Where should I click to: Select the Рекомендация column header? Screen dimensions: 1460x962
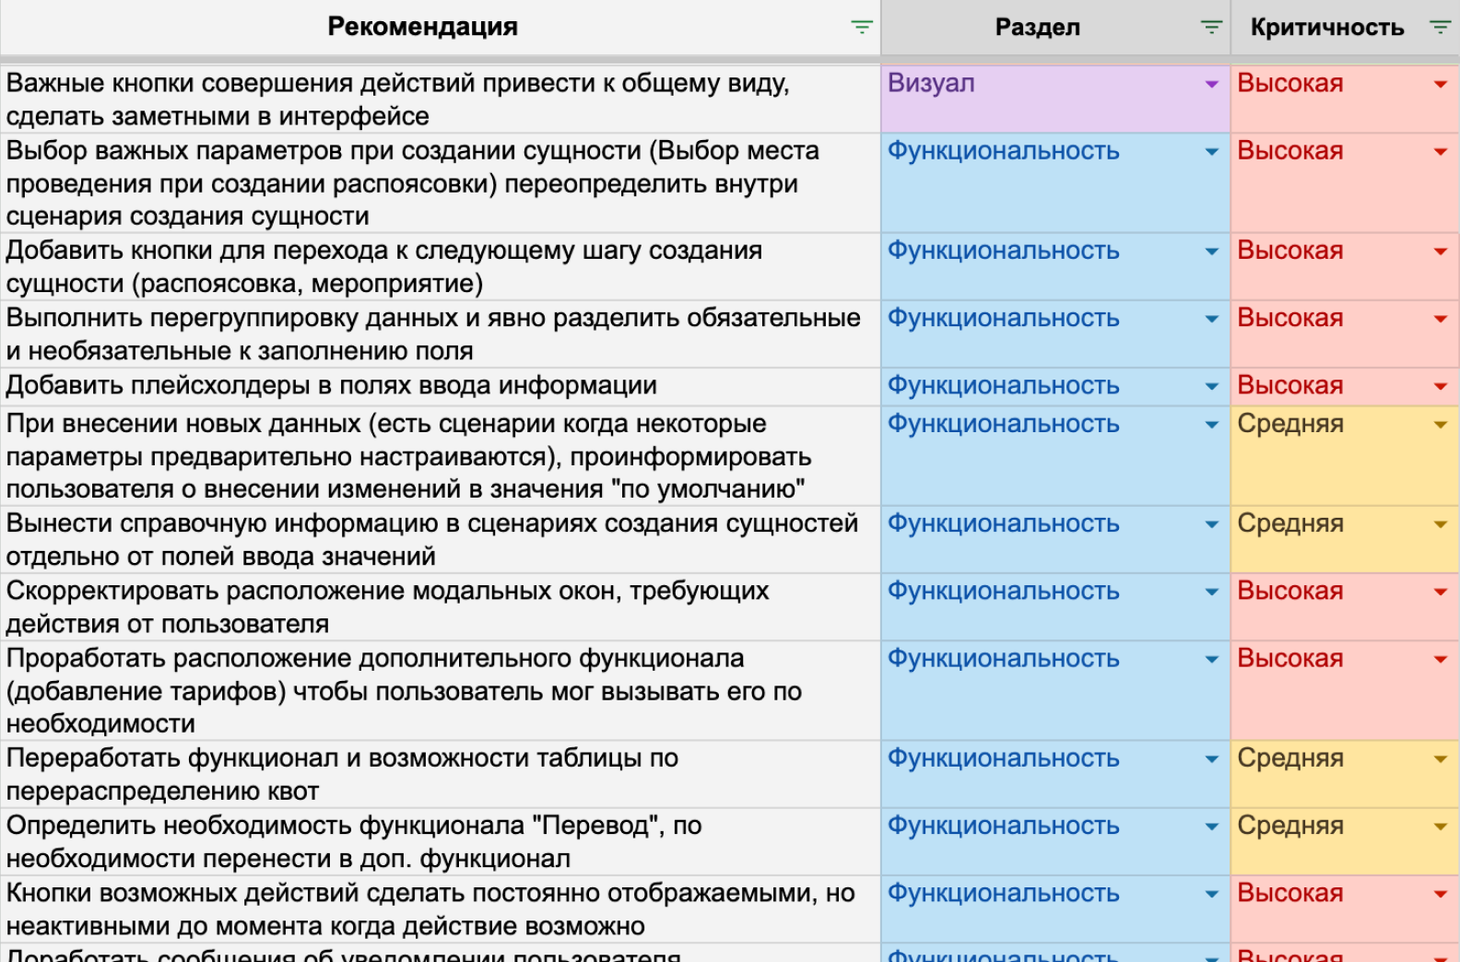[422, 28]
